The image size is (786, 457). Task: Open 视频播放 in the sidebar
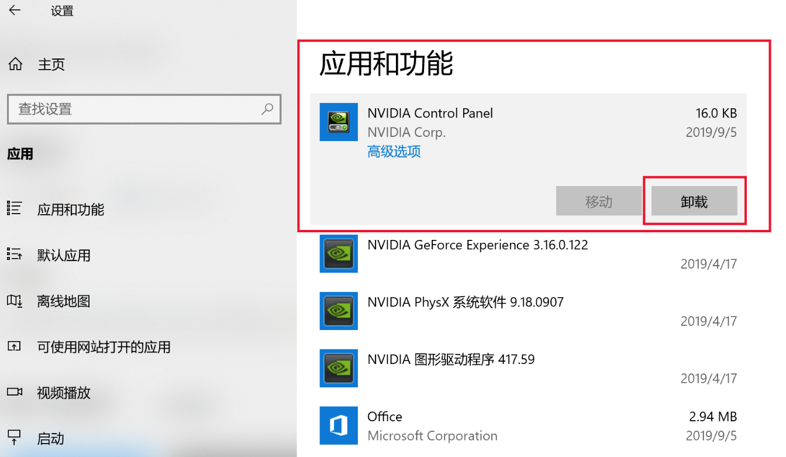pos(64,393)
